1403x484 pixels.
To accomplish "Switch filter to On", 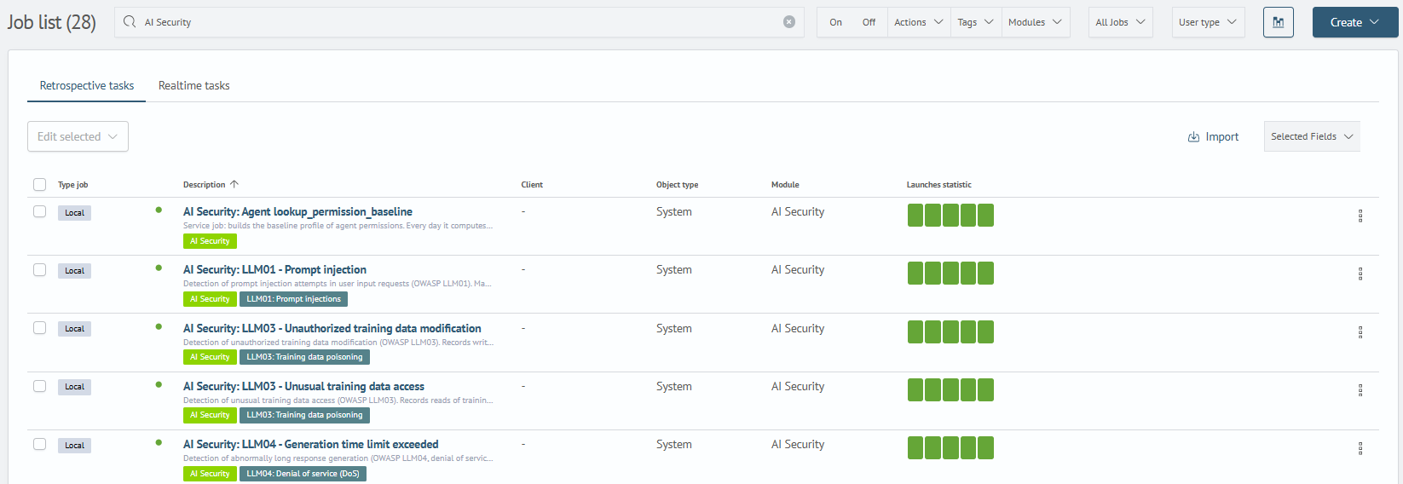I will [835, 22].
